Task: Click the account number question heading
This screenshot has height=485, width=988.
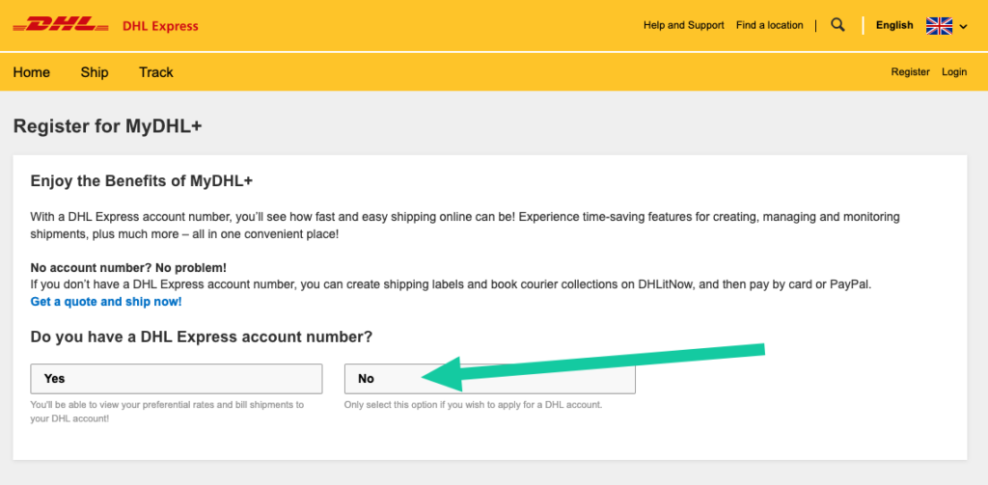Action: pos(202,337)
